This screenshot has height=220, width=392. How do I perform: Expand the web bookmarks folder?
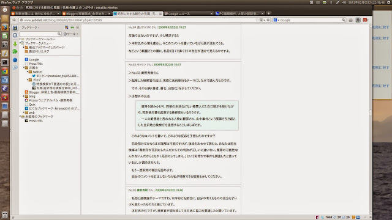pos(24,112)
